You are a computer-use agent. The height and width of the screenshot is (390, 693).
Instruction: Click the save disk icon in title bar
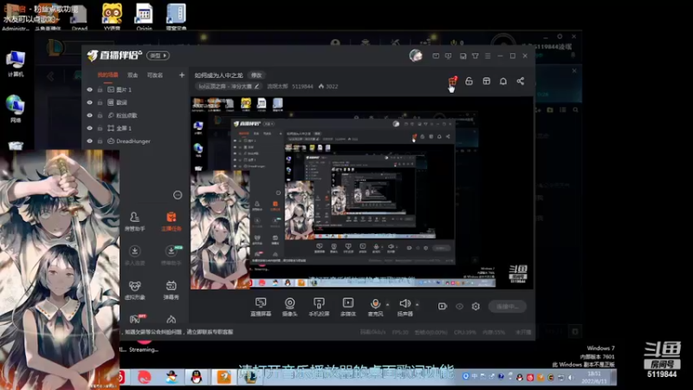point(463,56)
